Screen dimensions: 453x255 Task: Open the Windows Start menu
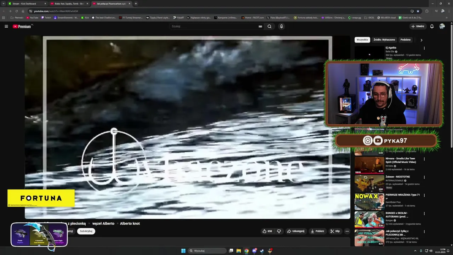click(183, 251)
